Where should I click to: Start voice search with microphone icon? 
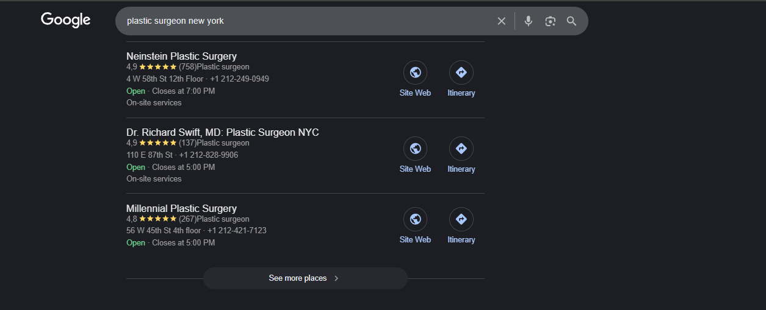point(529,21)
